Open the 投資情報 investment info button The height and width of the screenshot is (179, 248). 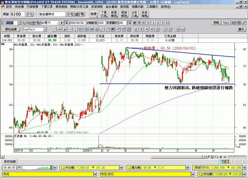[144, 14]
